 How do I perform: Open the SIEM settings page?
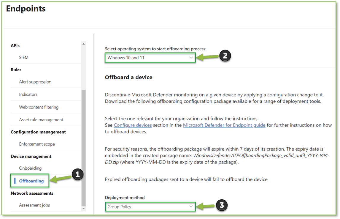pos(24,57)
